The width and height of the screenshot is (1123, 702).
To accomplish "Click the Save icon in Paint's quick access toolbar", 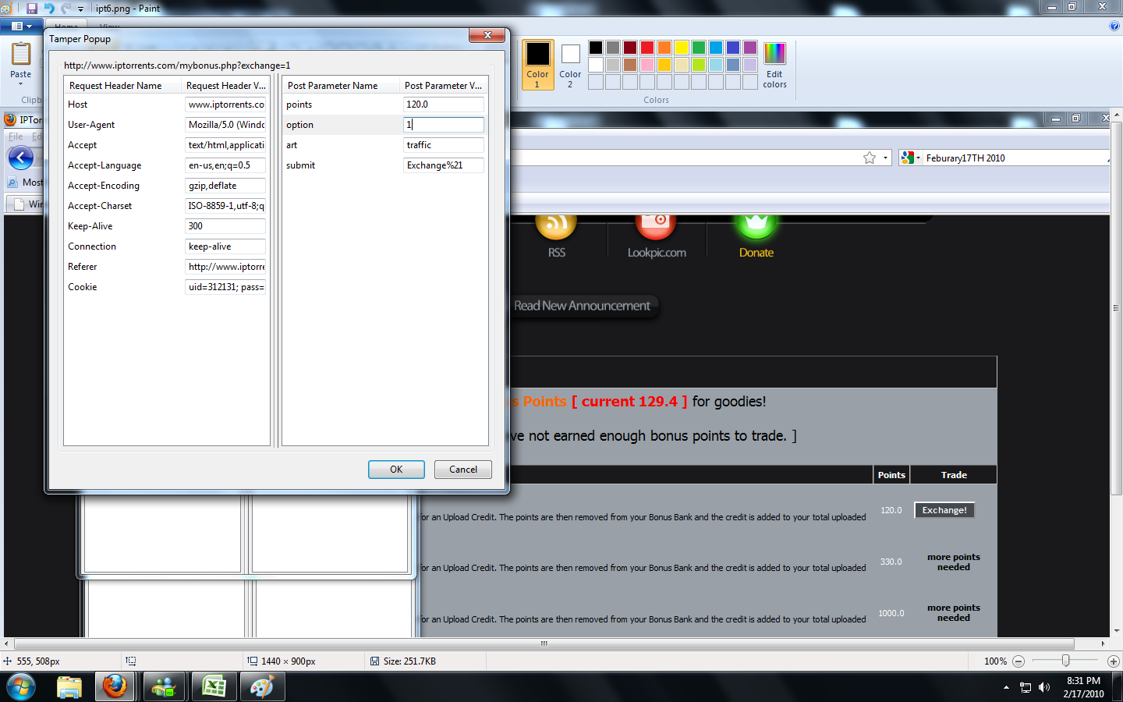I will (32, 9).
